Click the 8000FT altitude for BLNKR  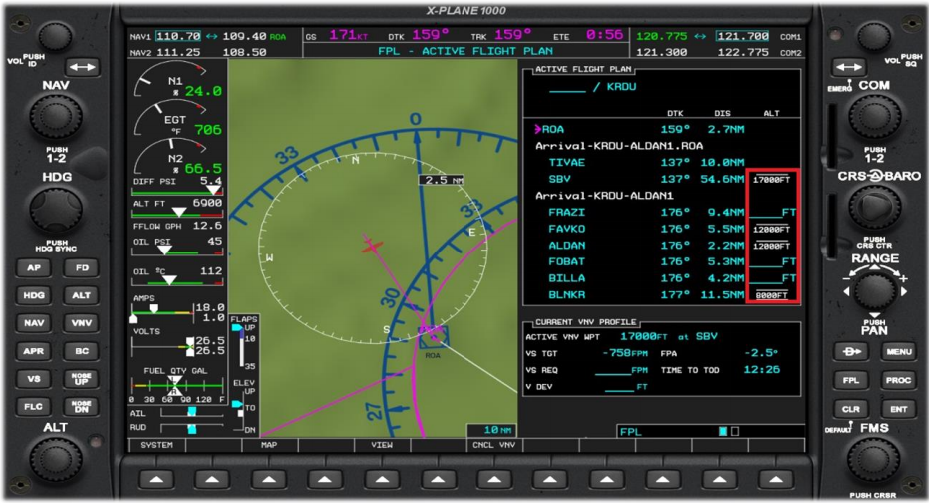pos(772,295)
